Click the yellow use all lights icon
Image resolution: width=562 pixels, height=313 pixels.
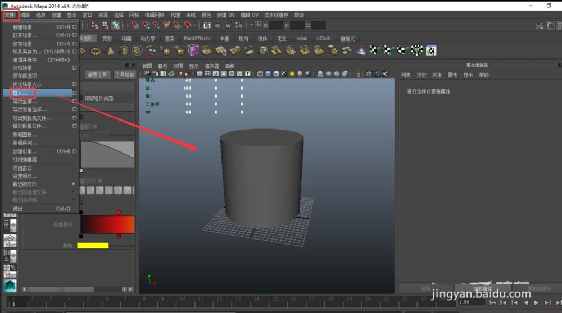click(292, 73)
